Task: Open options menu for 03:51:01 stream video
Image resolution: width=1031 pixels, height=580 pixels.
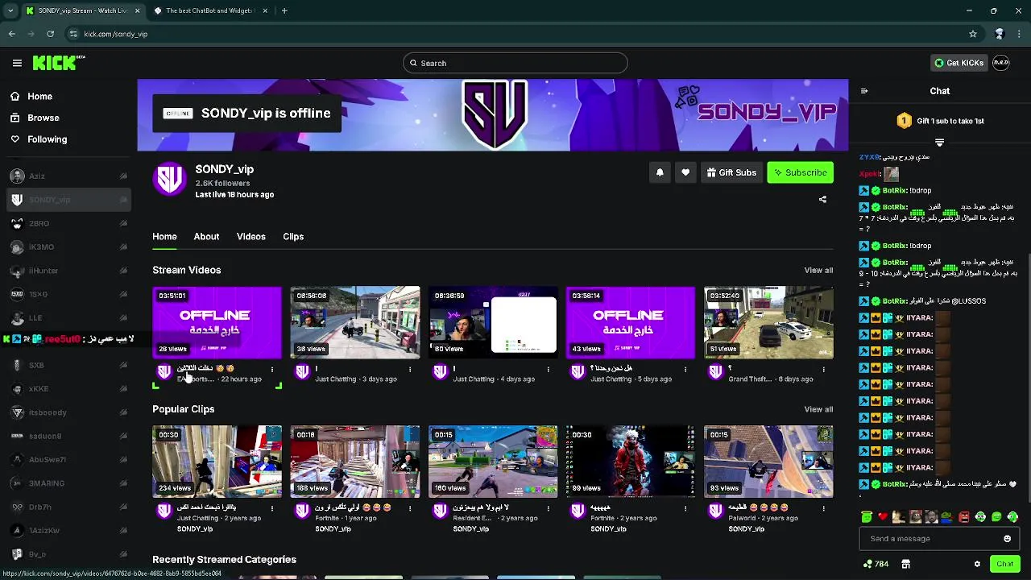Action: pos(272,370)
